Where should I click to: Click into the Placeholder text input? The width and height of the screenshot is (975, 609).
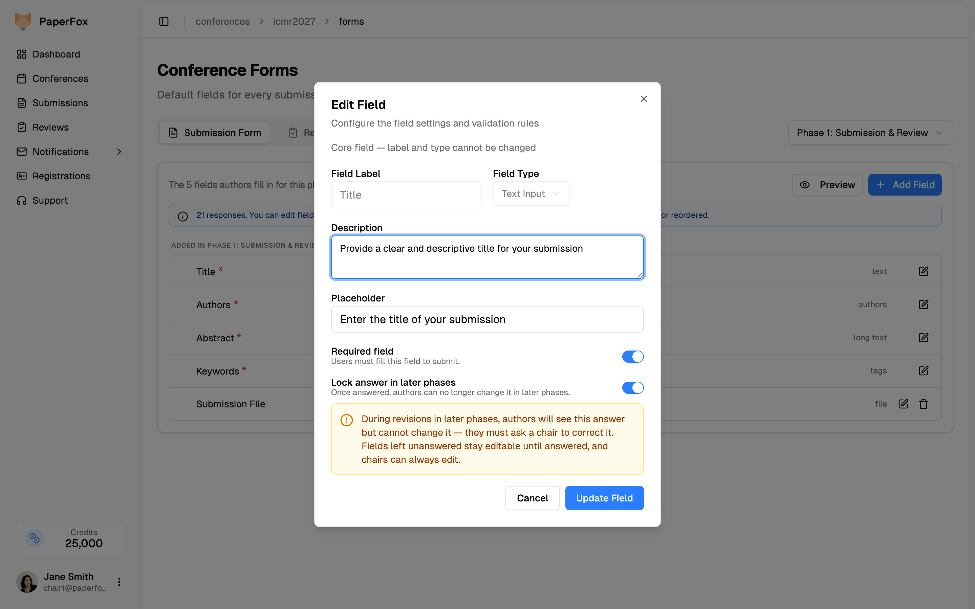click(487, 319)
